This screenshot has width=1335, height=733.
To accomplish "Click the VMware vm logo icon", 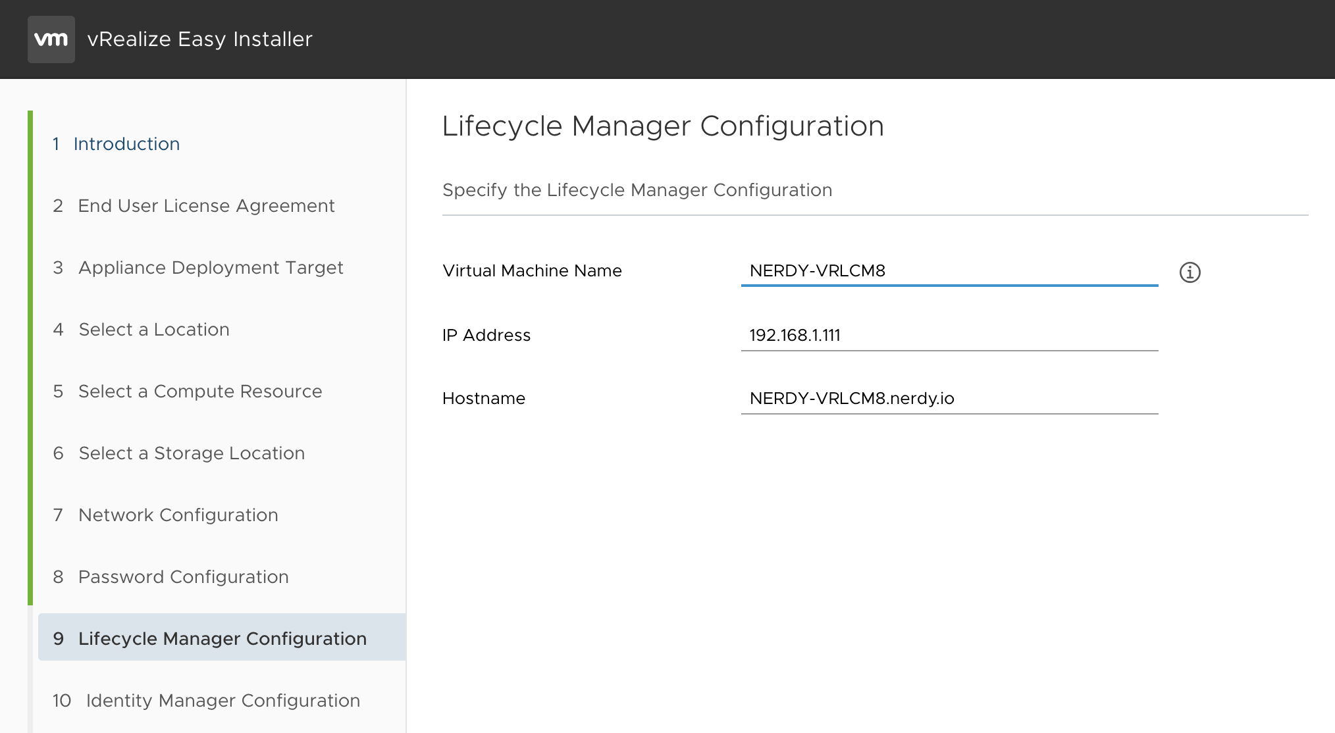I will (x=51, y=39).
